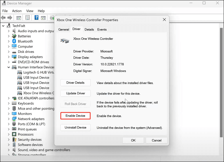Click Show/Hide Console Tree toolbar icon

click(x=19, y=18)
